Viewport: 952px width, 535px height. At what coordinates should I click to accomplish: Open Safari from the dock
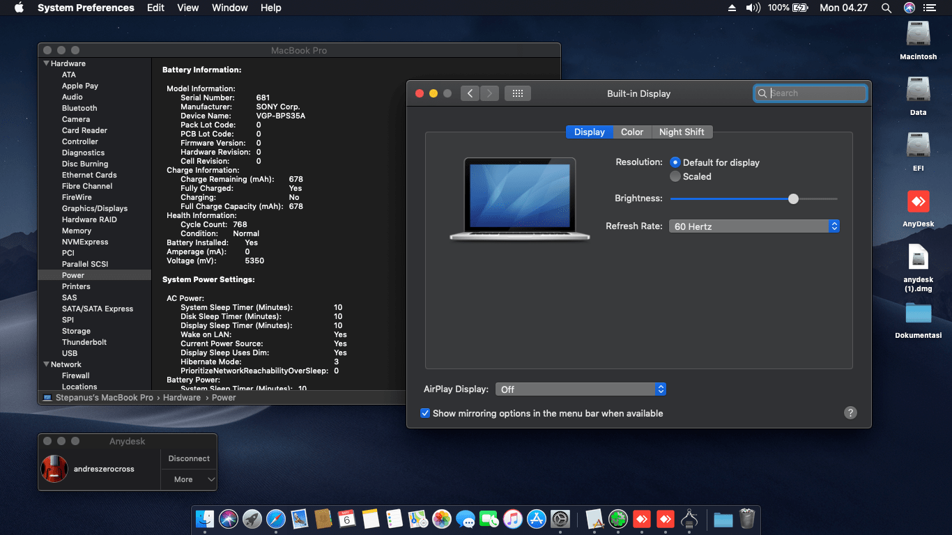click(276, 519)
